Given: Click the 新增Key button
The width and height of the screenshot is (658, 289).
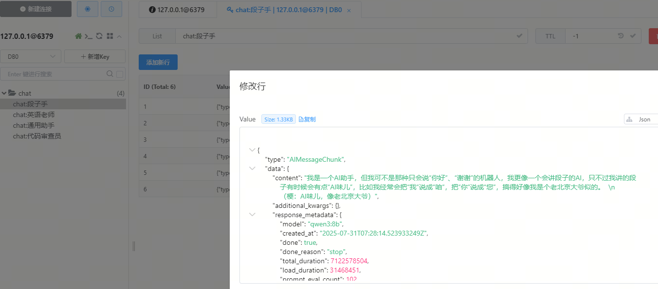Looking at the screenshot, I should pos(95,56).
